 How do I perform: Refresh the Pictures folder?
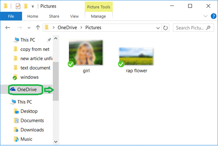click(165, 28)
